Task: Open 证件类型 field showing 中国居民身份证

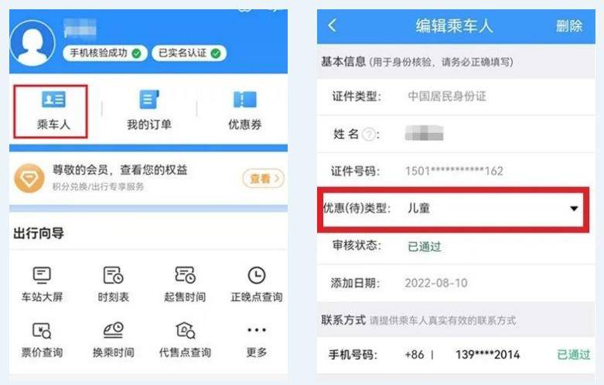Action: point(456,96)
